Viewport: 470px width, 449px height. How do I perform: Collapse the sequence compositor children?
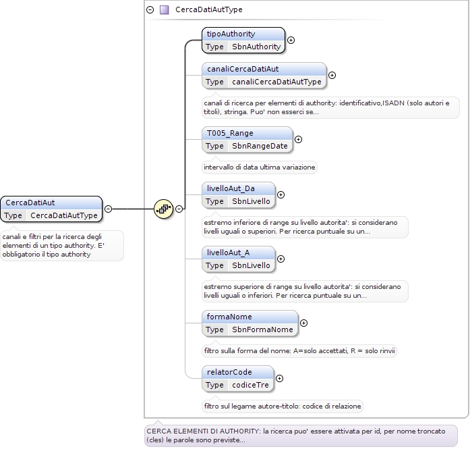click(179, 209)
